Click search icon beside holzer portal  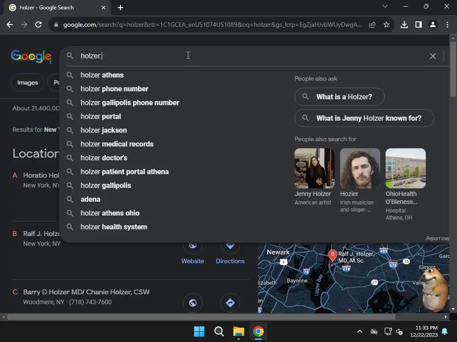click(x=70, y=117)
